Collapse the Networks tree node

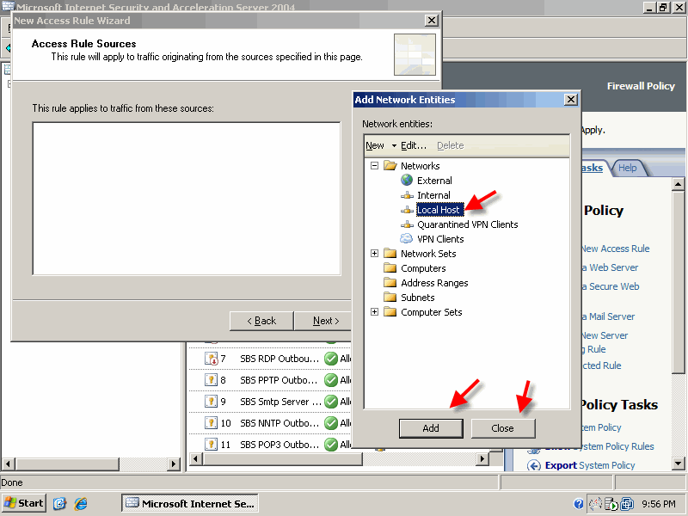tap(374, 165)
